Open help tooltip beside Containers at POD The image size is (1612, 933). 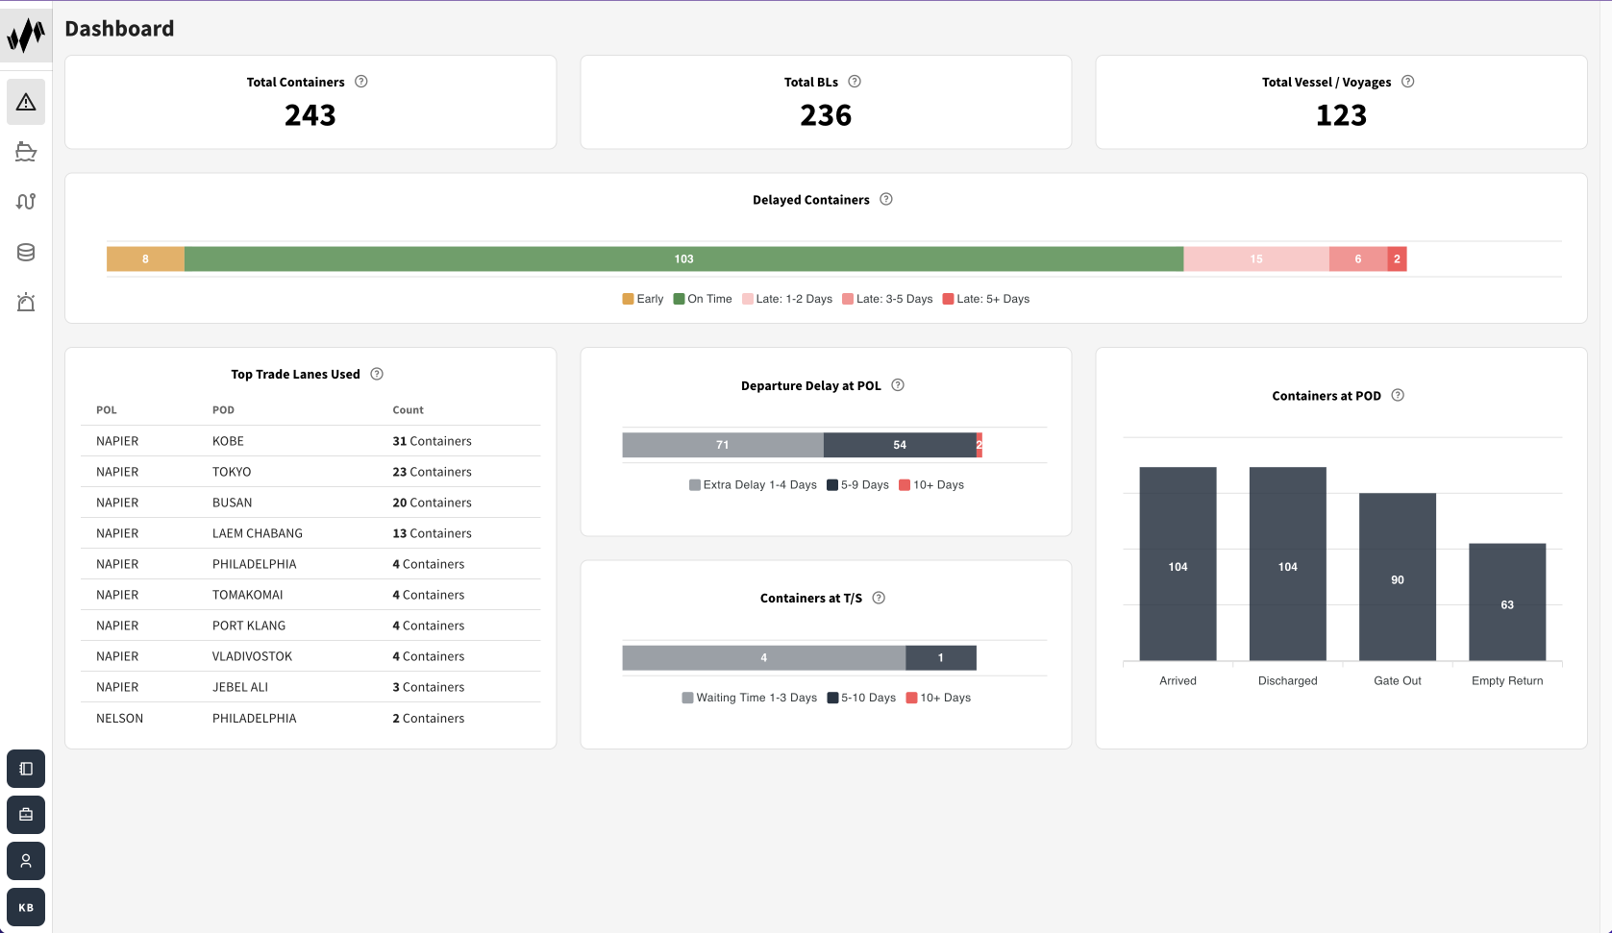[x=1398, y=395]
